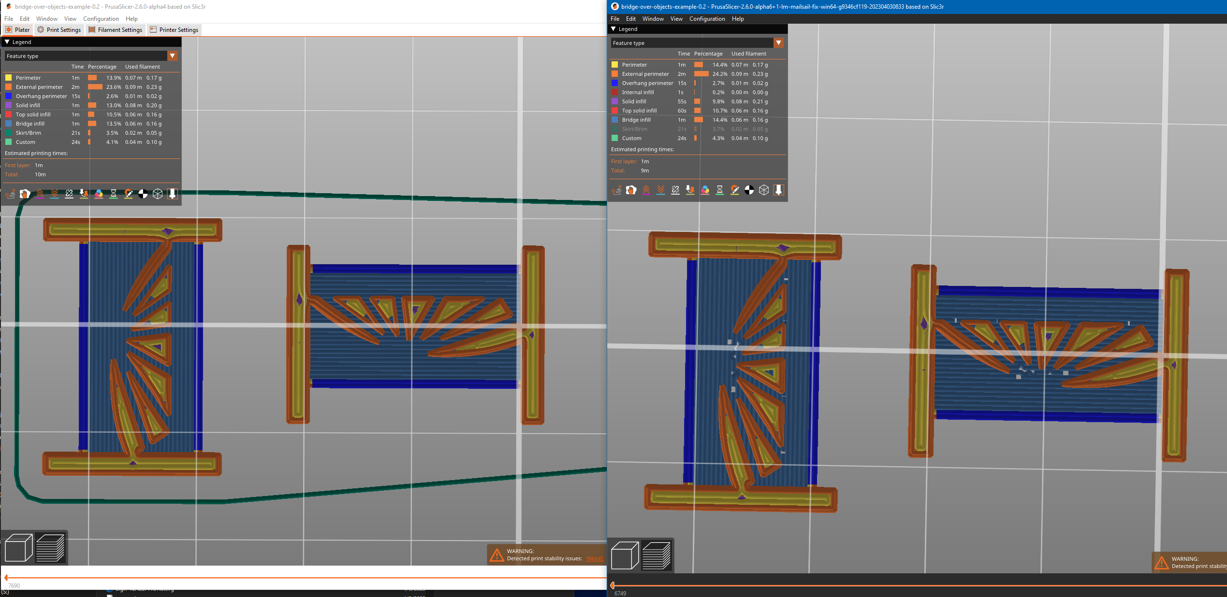
Task: Click Custom swatch in left window legend
Action: pyautogui.click(x=8, y=142)
